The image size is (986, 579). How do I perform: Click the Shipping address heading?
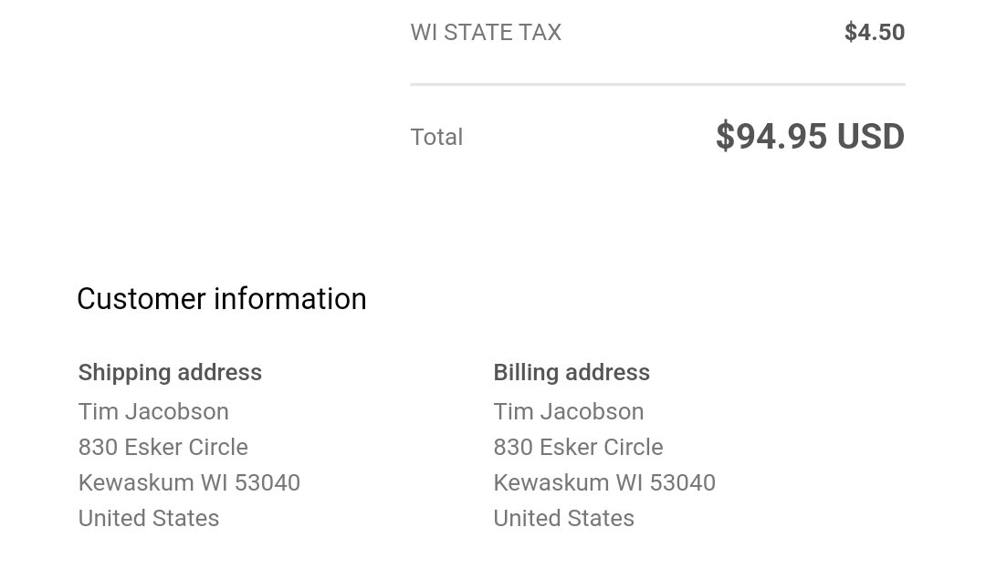click(x=170, y=372)
